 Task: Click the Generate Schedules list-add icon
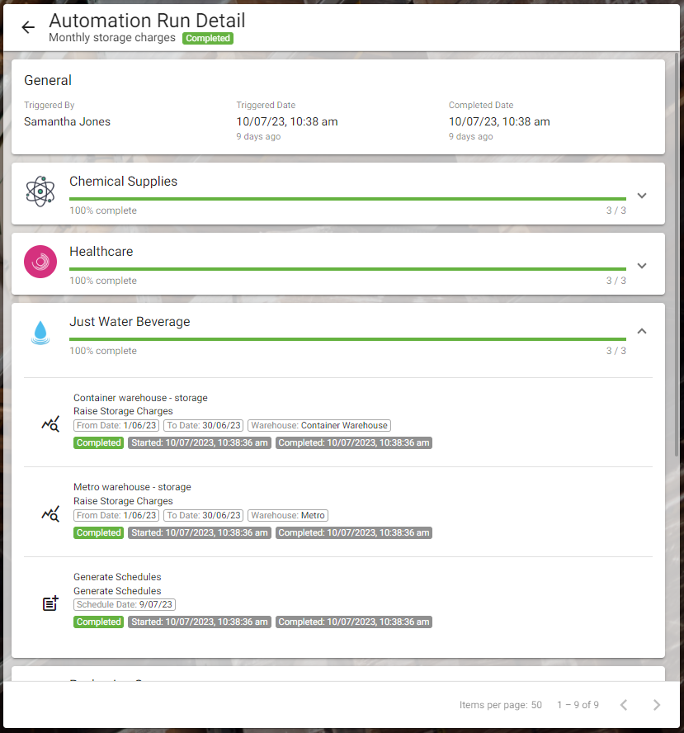(50, 603)
